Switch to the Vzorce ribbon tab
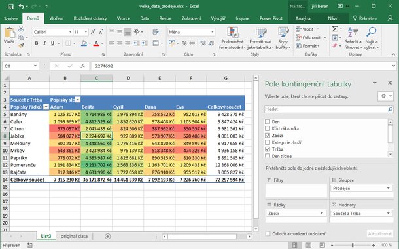Image resolution: width=399 pixels, height=249 pixels. tap(124, 18)
